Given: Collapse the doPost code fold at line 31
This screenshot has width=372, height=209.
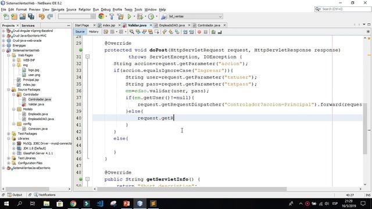Looking at the screenshot, I should [x=88, y=57].
